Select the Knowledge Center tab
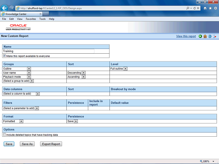 (21, 14)
